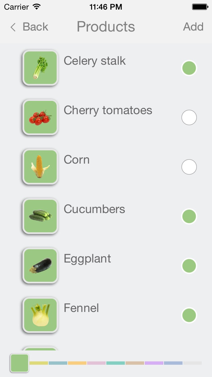Tap the Celery stalk product icon
The width and height of the screenshot is (212, 377).
click(40, 68)
